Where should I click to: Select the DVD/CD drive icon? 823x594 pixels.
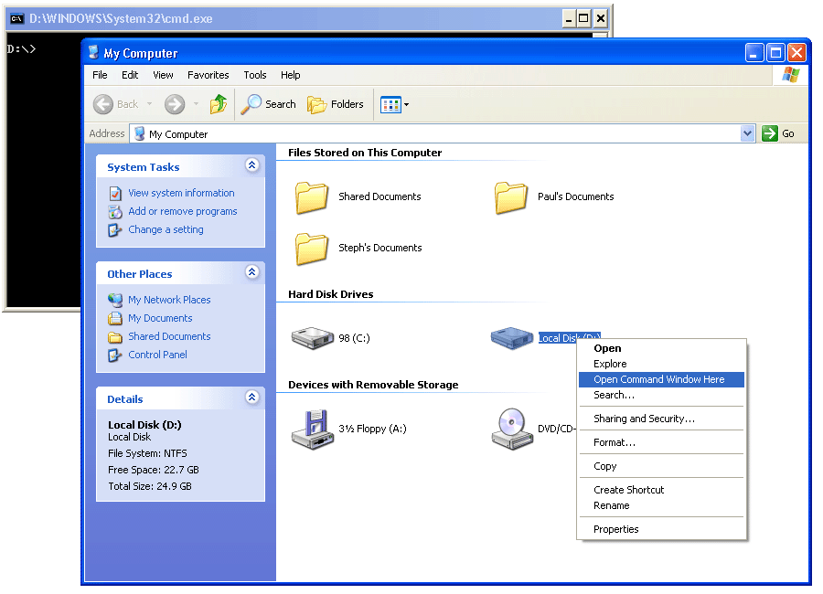click(512, 428)
